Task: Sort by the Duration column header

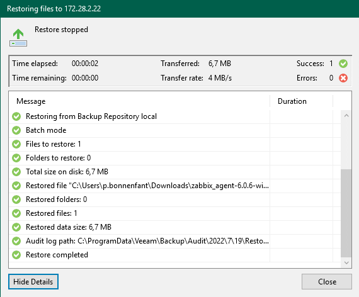Action: tap(301, 101)
